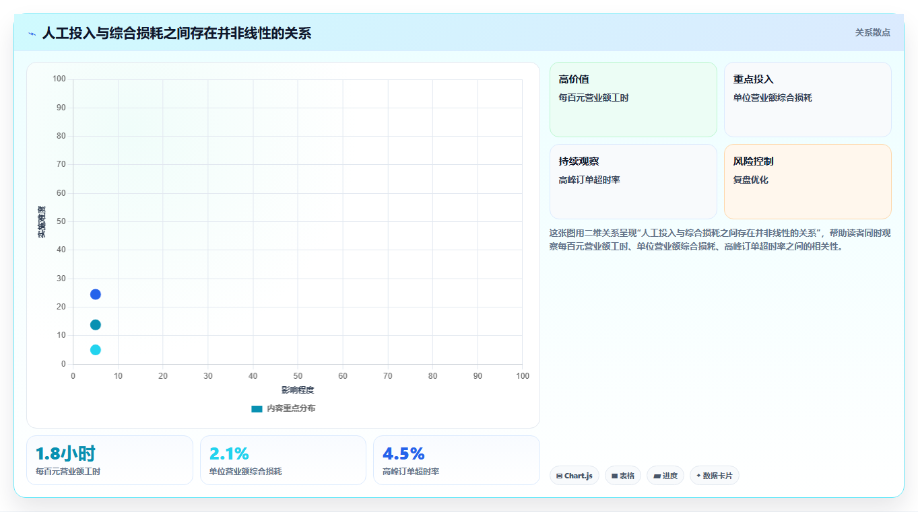Click 复盘优化 text in the risk card

pos(751,180)
